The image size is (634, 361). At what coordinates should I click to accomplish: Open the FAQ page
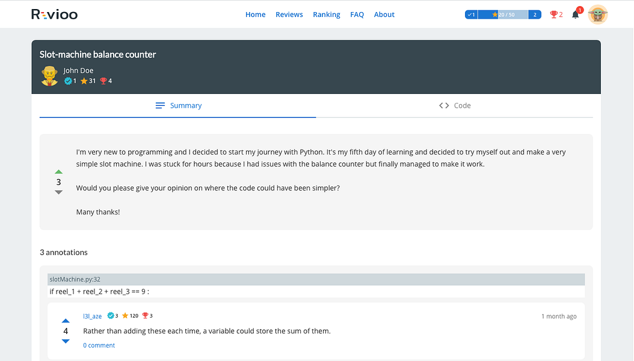357,14
